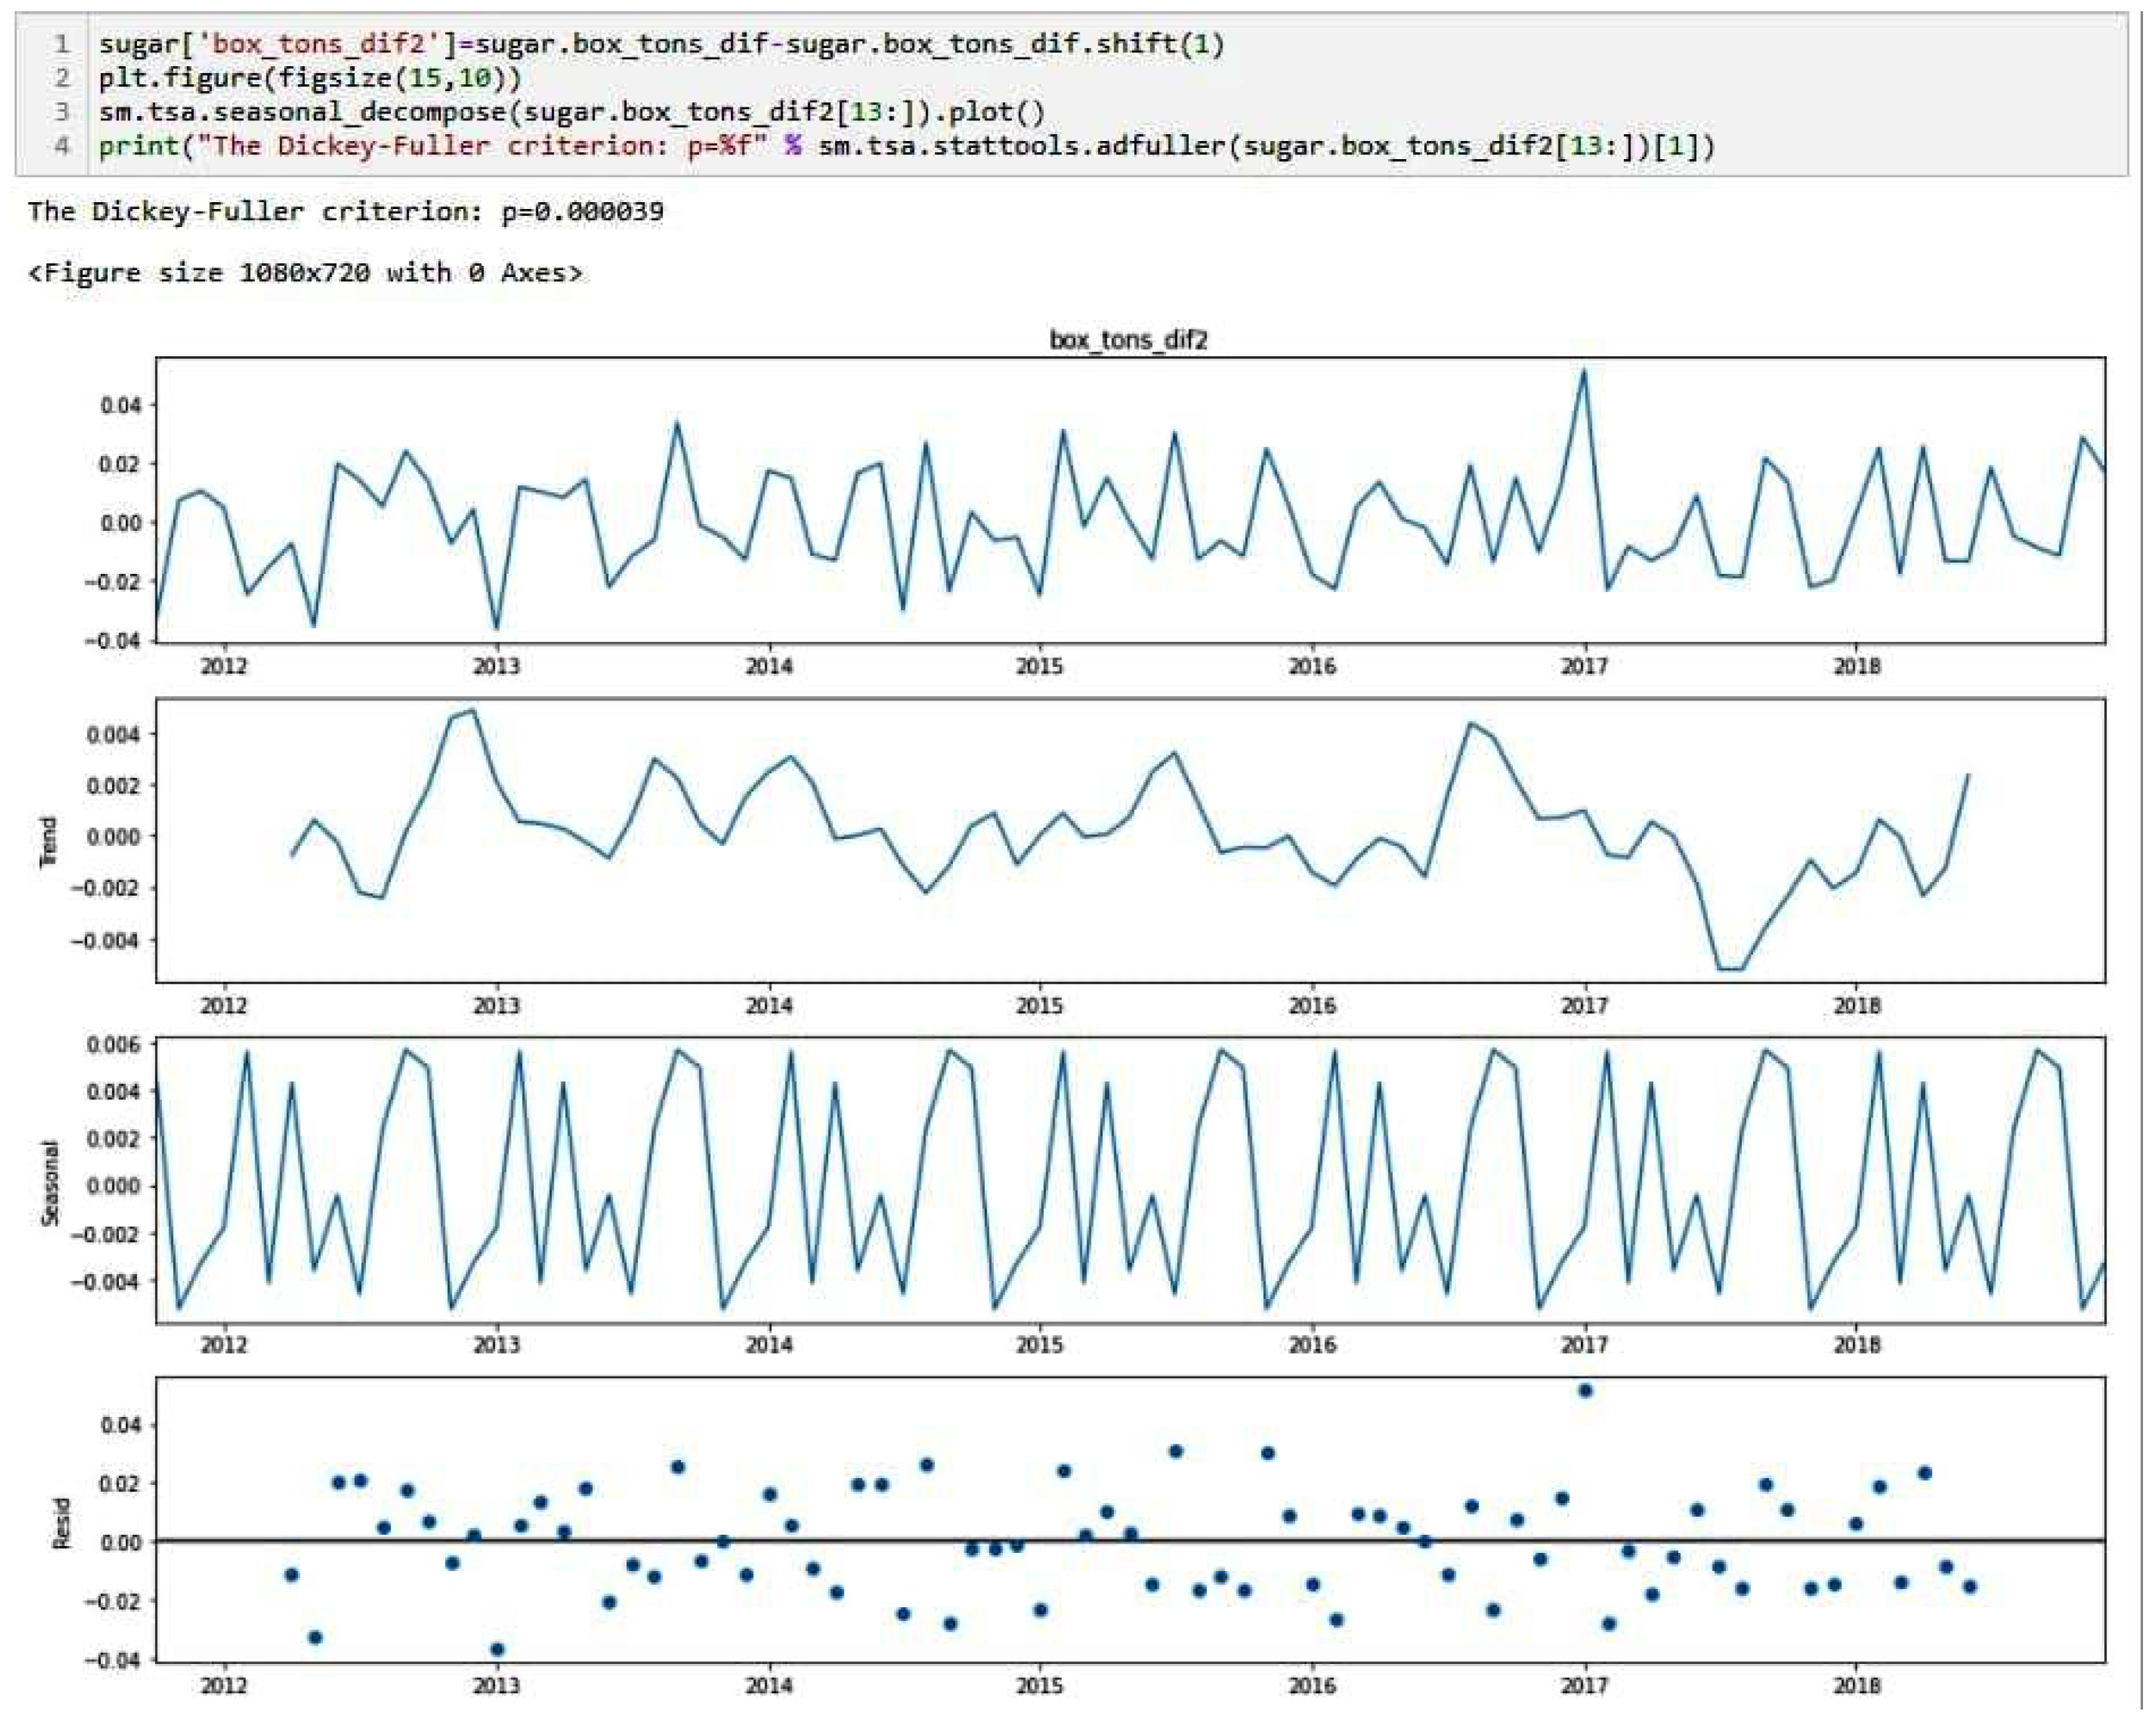Click the Figure size 1080x720 output text
This screenshot has width=2156, height=1725.
coord(304,273)
